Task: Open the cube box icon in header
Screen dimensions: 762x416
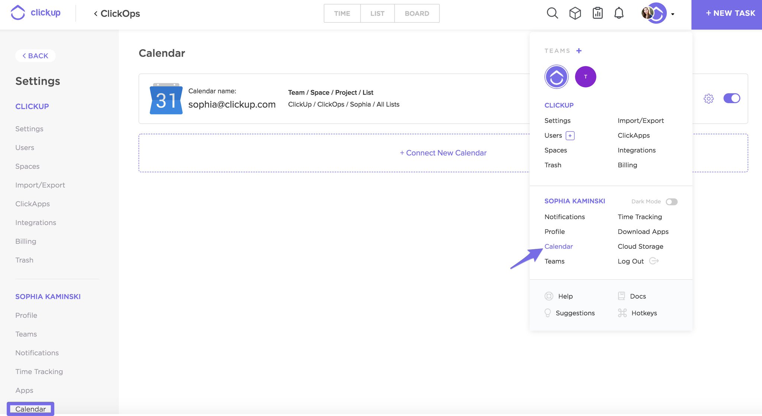Action: pyautogui.click(x=575, y=13)
